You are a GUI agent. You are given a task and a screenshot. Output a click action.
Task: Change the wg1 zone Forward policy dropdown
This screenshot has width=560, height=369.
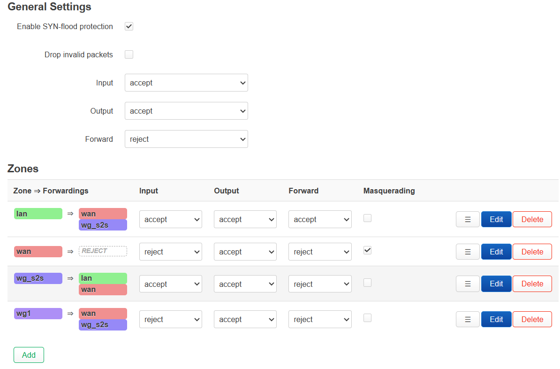pyautogui.click(x=320, y=319)
